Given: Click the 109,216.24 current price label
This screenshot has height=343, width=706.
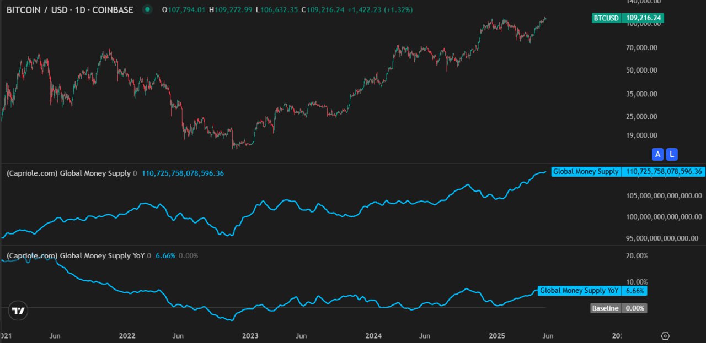Looking at the screenshot, I should pyautogui.click(x=643, y=18).
